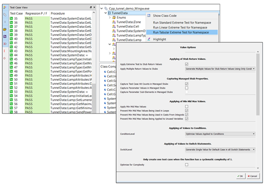This screenshot has height=187, width=267.
Task: Select the TunnelData::SystemD tree item
Action: tap(131, 31)
